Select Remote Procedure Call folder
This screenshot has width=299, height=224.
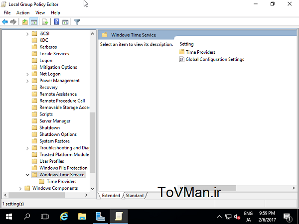62,101
